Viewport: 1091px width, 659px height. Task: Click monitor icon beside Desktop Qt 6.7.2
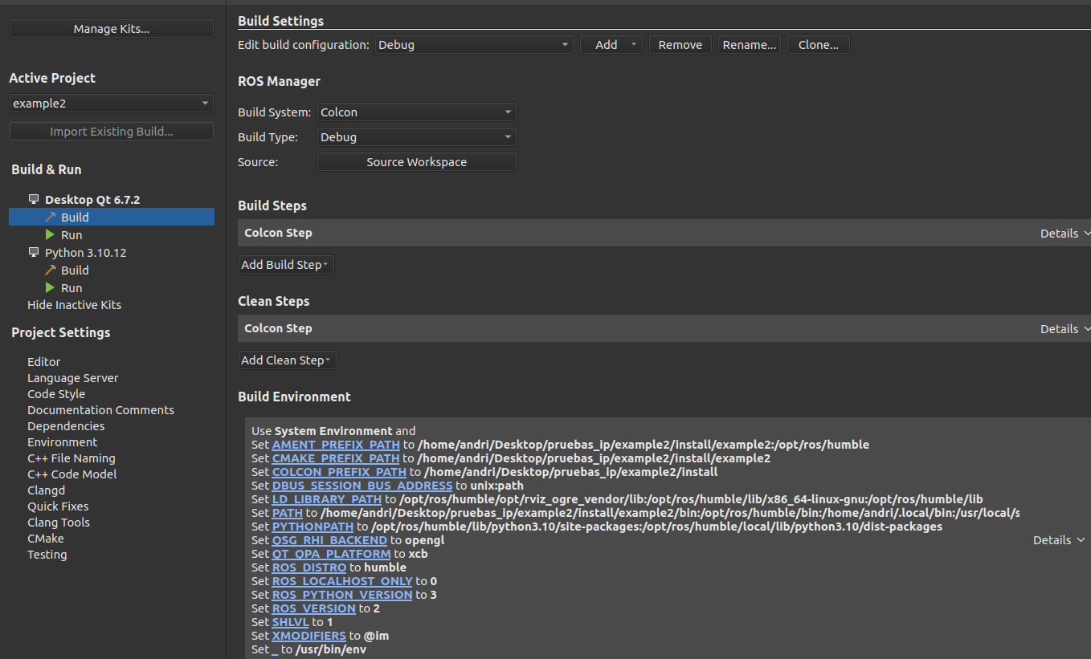coord(34,199)
